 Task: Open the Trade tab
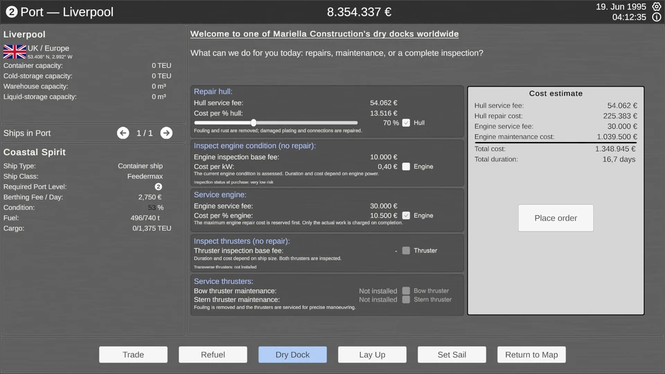pos(133,355)
